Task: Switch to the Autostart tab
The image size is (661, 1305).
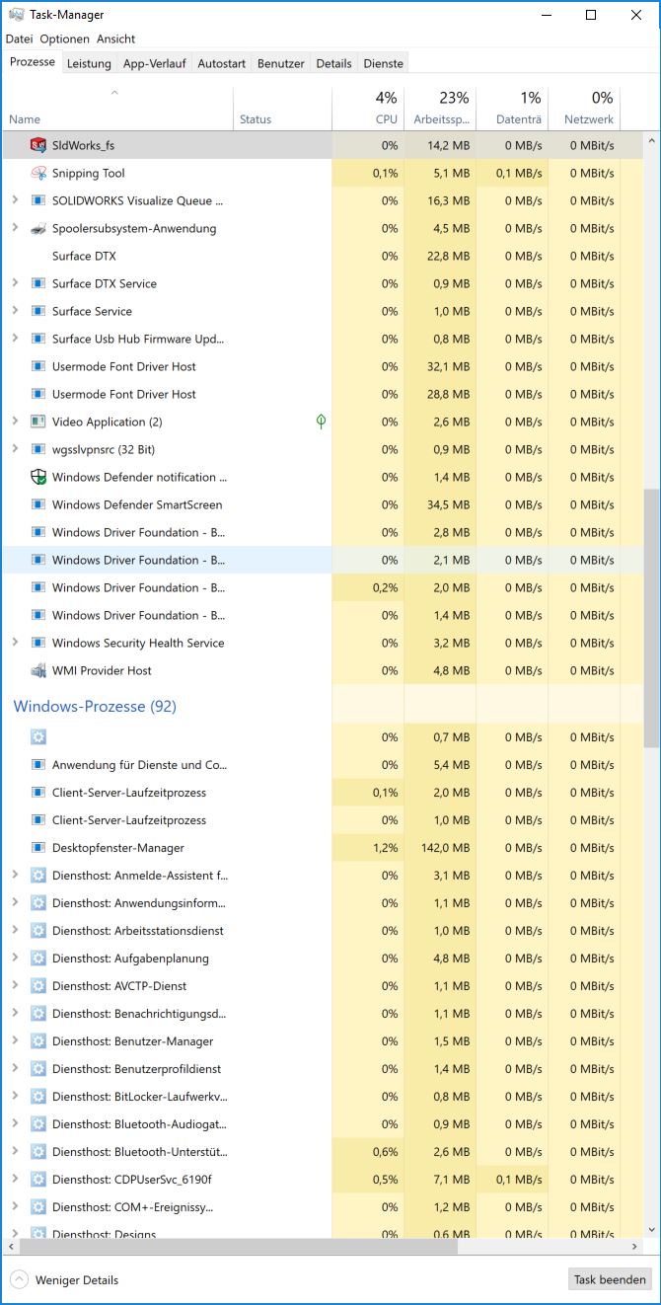Action: click(221, 63)
